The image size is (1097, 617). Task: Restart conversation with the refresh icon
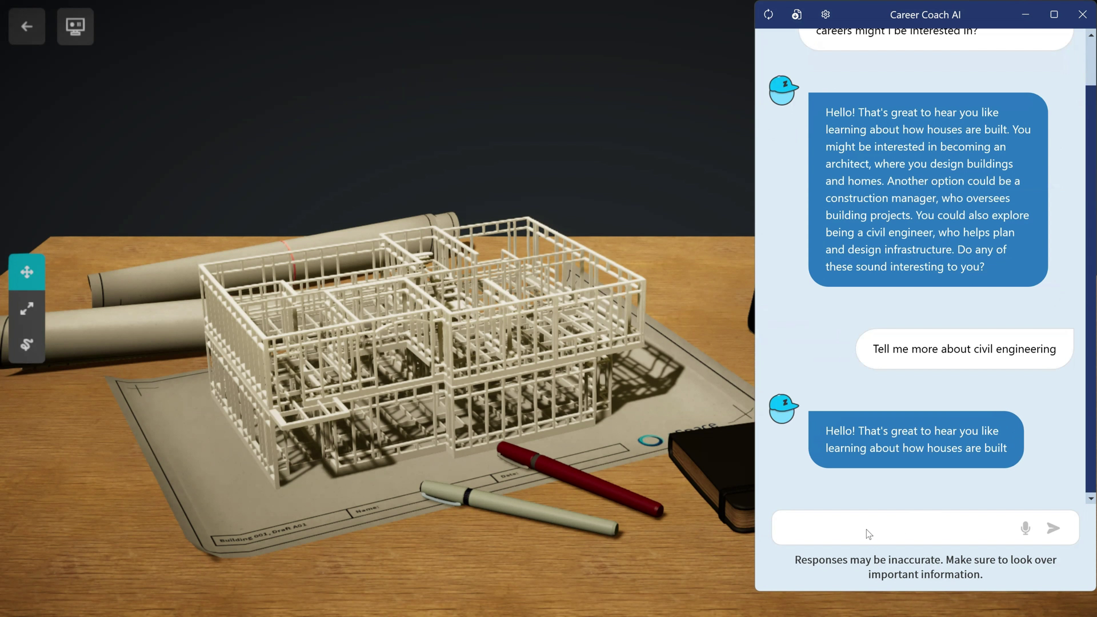[x=768, y=14]
